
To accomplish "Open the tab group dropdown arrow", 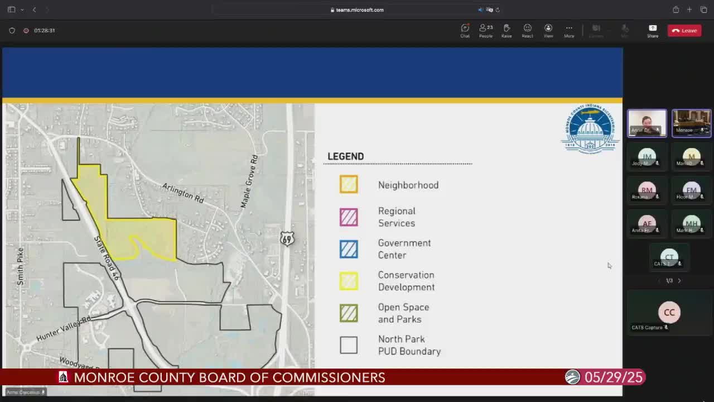I will (22, 9).
